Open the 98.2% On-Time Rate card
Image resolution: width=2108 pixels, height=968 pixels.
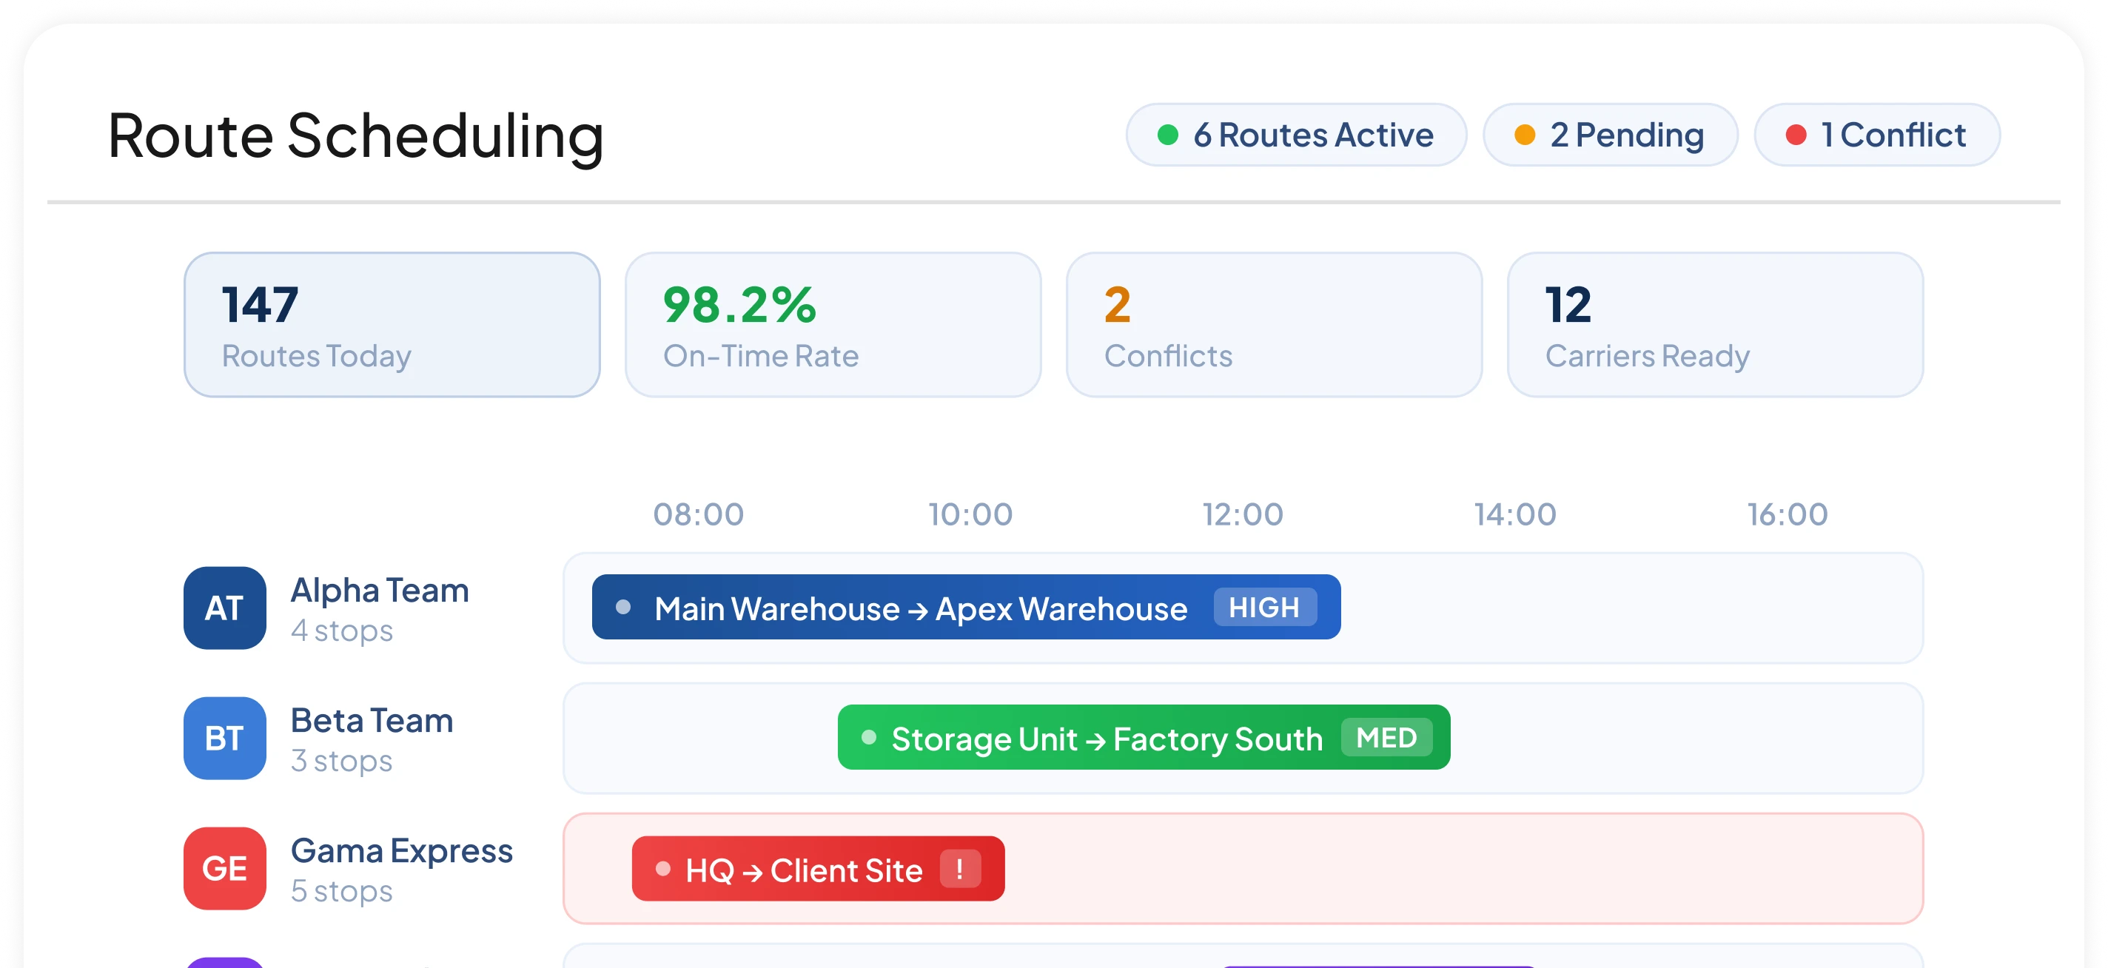pos(833,325)
